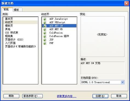The width and height of the screenshot is (130, 101).
Task: Choose ASP JavaScript page type
Action: point(59,19)
